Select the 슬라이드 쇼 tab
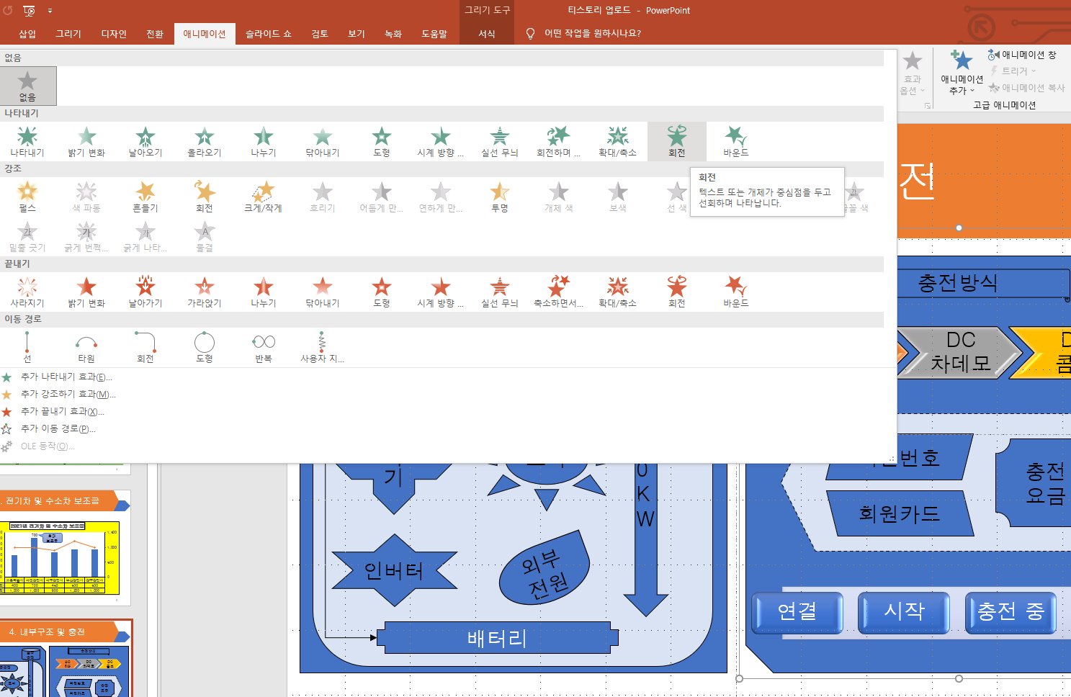 tap(269, 34)
